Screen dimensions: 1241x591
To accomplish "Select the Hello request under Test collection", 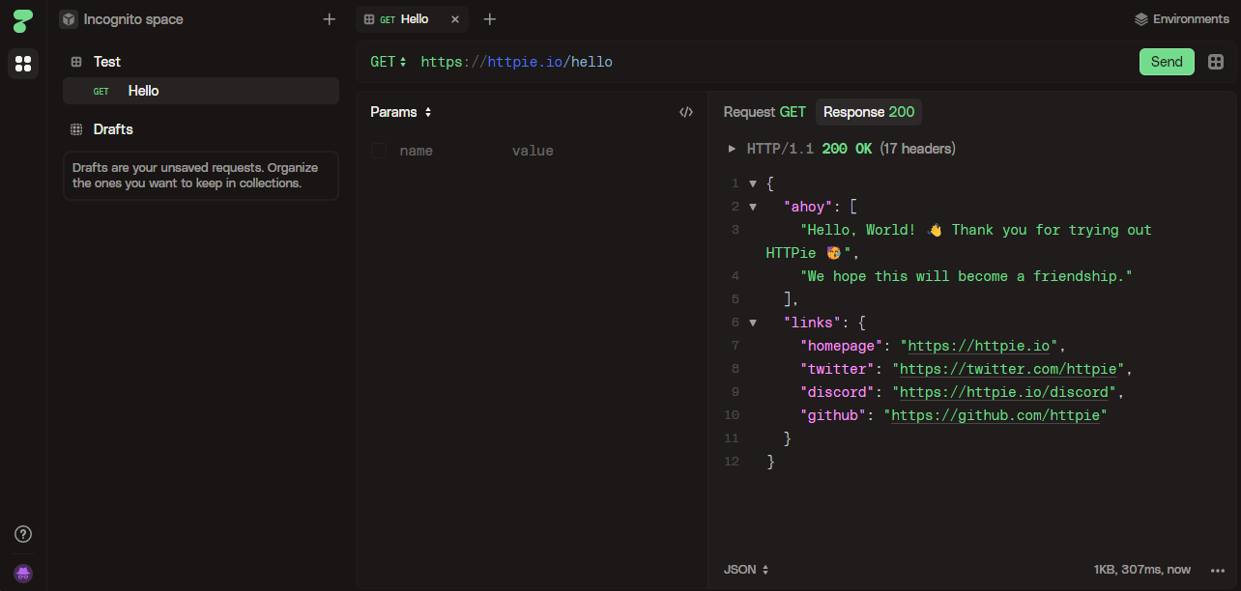I will tap(143, 90).
